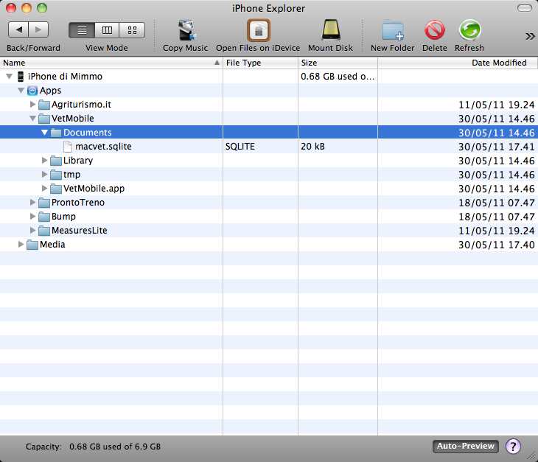Select the Agriturismo.it folder icon
The height and width of the screenshot is (462, 538).
pyautogui.click(x=44, y=105)
